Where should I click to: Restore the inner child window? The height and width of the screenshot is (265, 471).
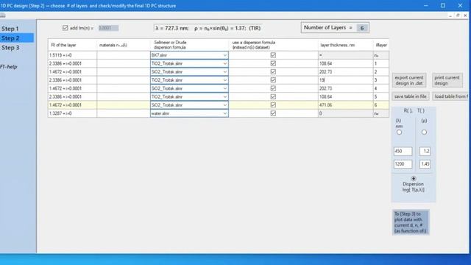pos(458,15)
